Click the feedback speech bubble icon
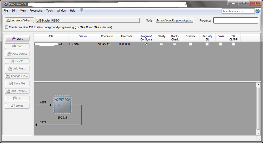The image size is (263, 143). 82,10
